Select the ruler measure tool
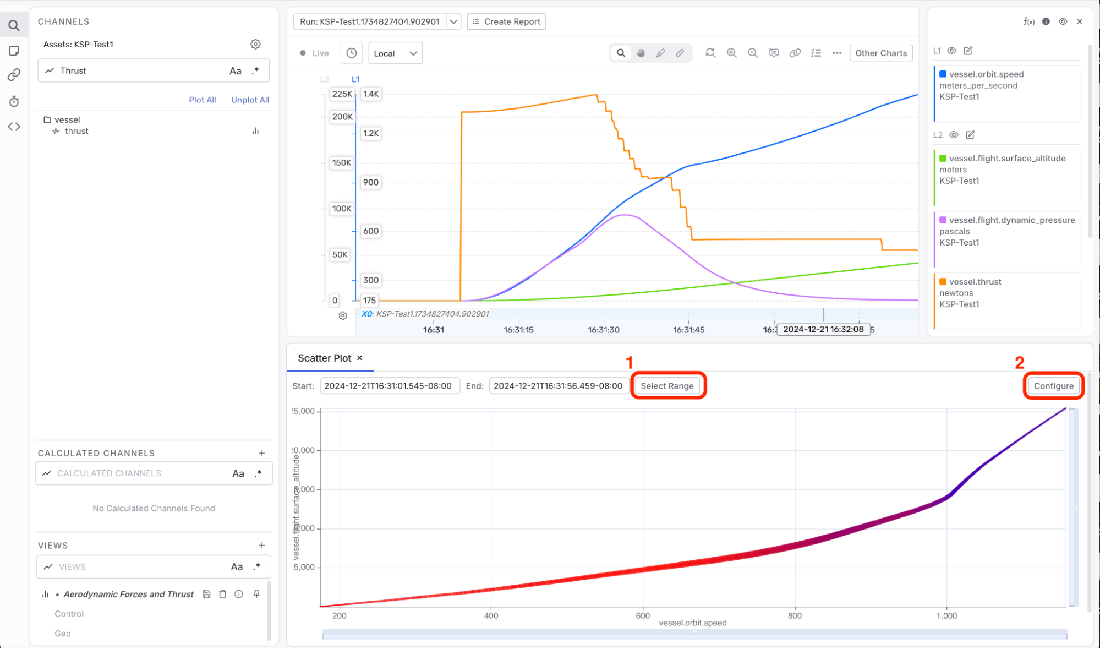Screen dimensions: 1100x649 tap(680, 53)
